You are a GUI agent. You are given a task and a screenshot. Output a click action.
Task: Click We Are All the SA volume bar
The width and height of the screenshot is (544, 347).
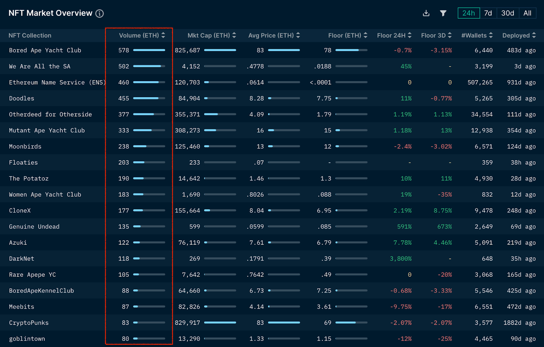[149, 66]
